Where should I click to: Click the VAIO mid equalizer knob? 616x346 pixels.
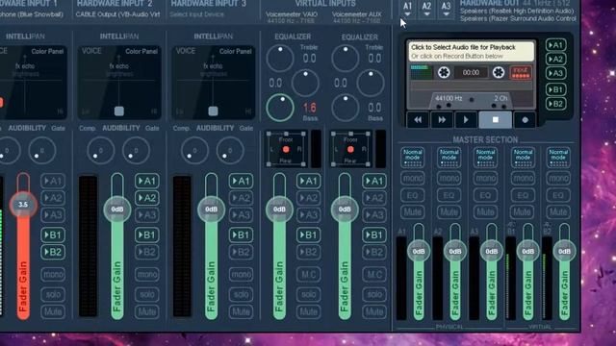coord(305,83)
